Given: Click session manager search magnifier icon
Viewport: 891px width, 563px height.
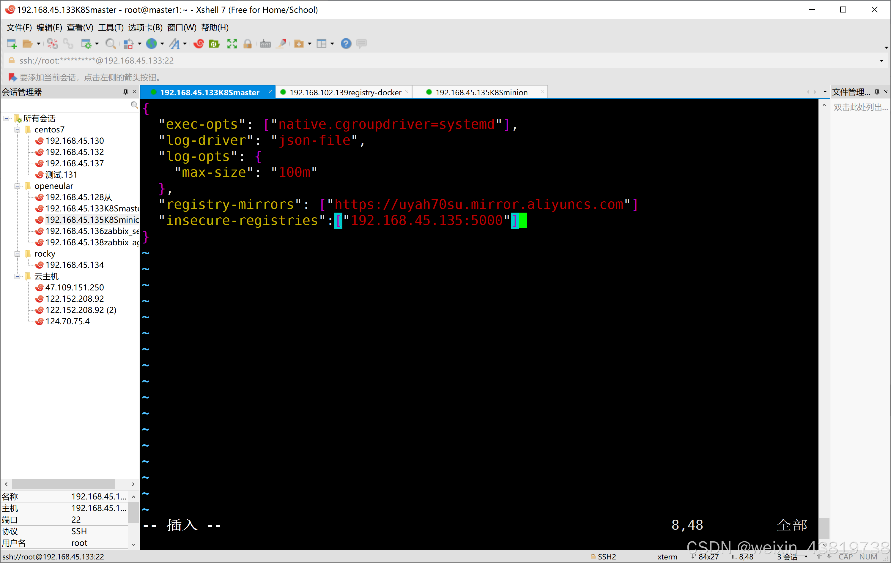Looking at the screenshot, I should pyautogui.click(x=134, y=105).
